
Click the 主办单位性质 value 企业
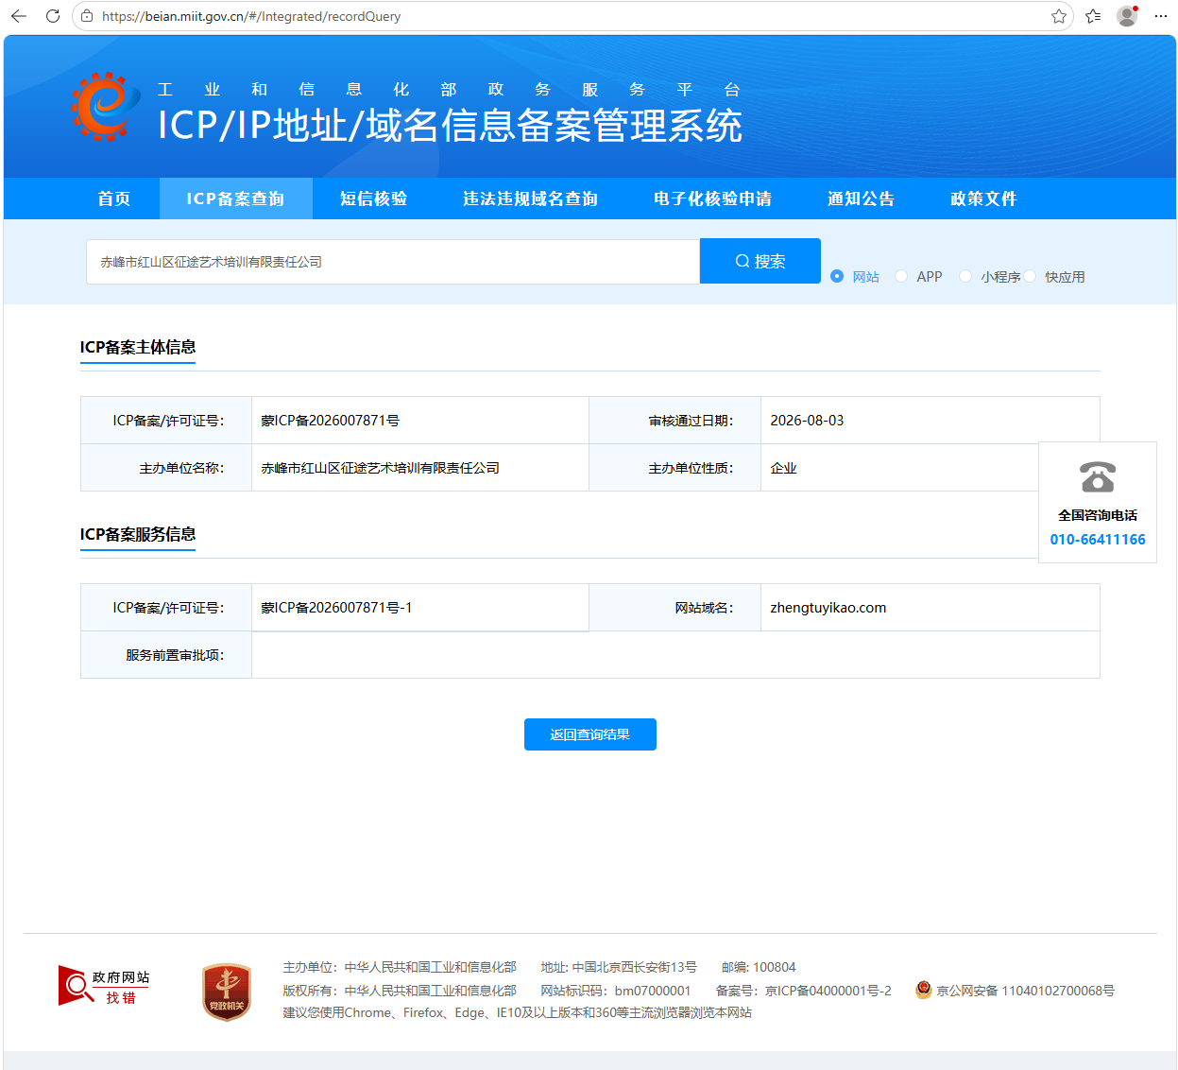(784, 468)
